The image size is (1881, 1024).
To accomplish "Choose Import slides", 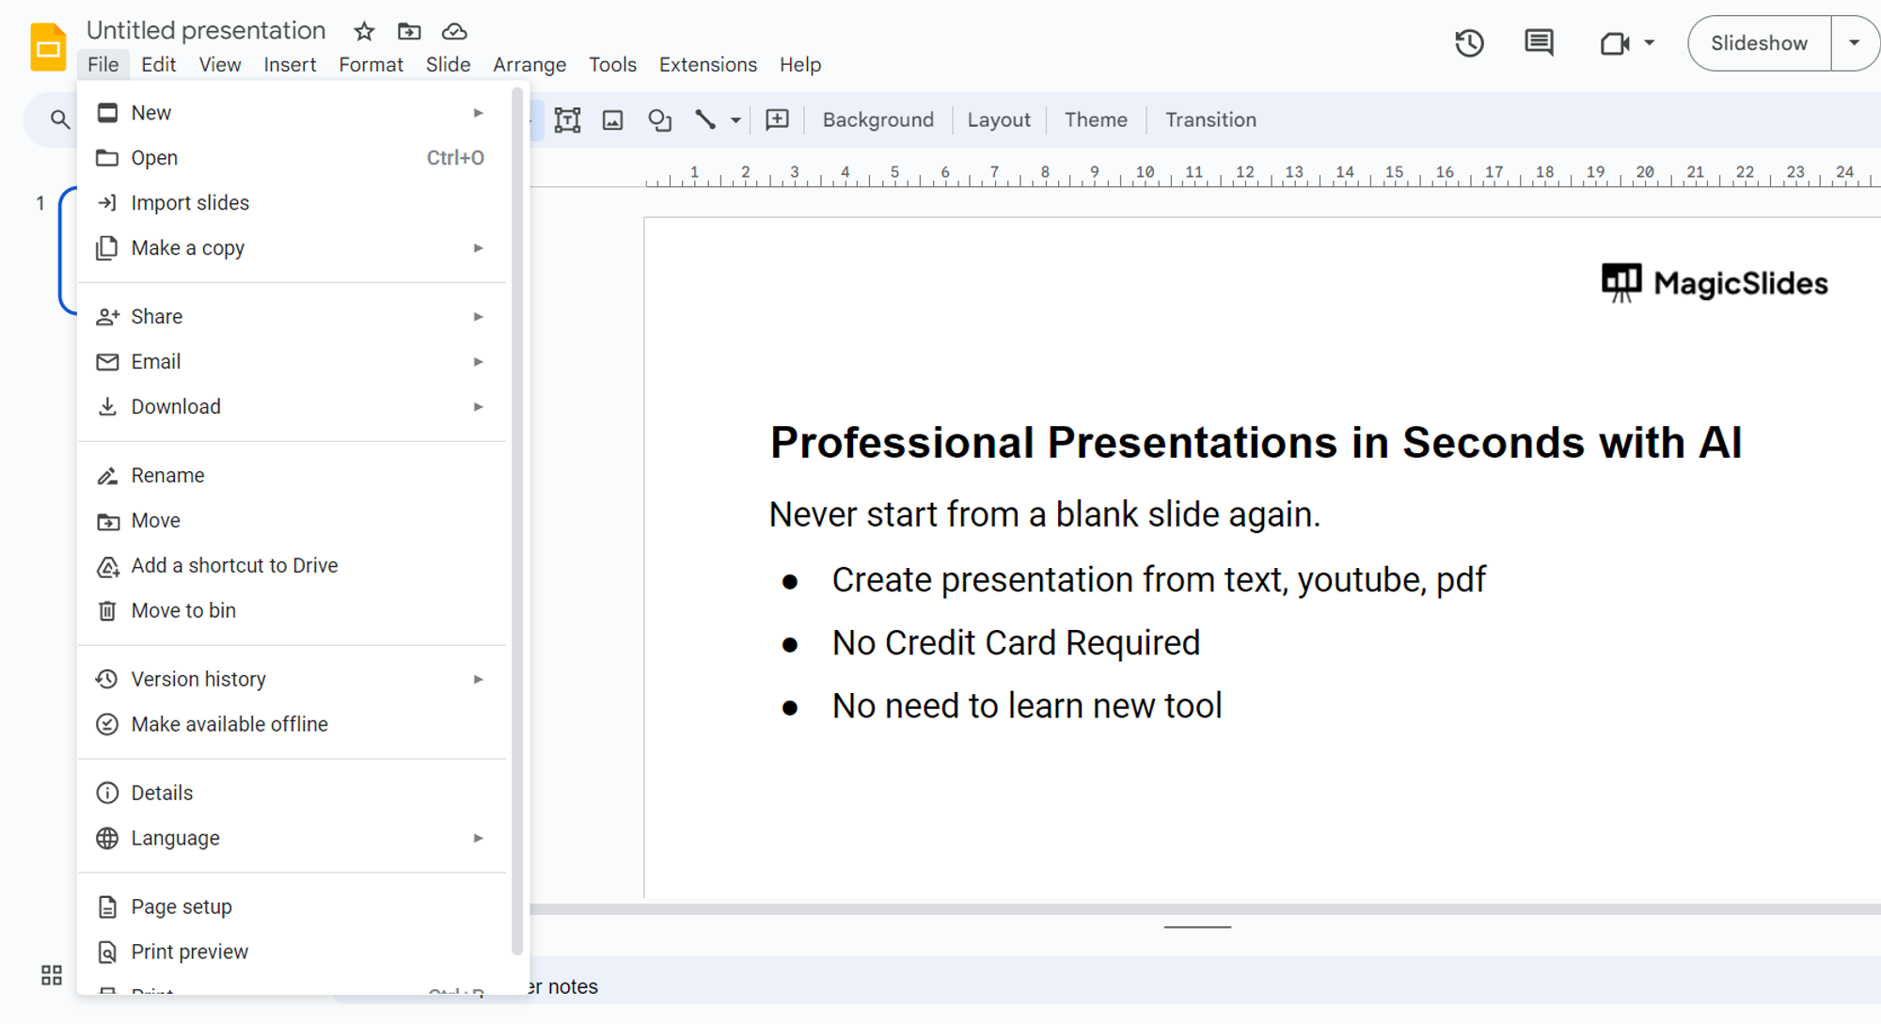I will point(292,203).
